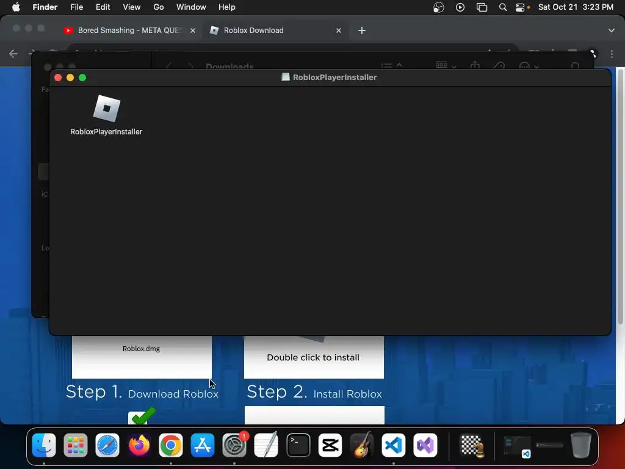The image size is (625, 469).
Task: Open Launchpad in the Dock
Action: [x=76, y=445]
